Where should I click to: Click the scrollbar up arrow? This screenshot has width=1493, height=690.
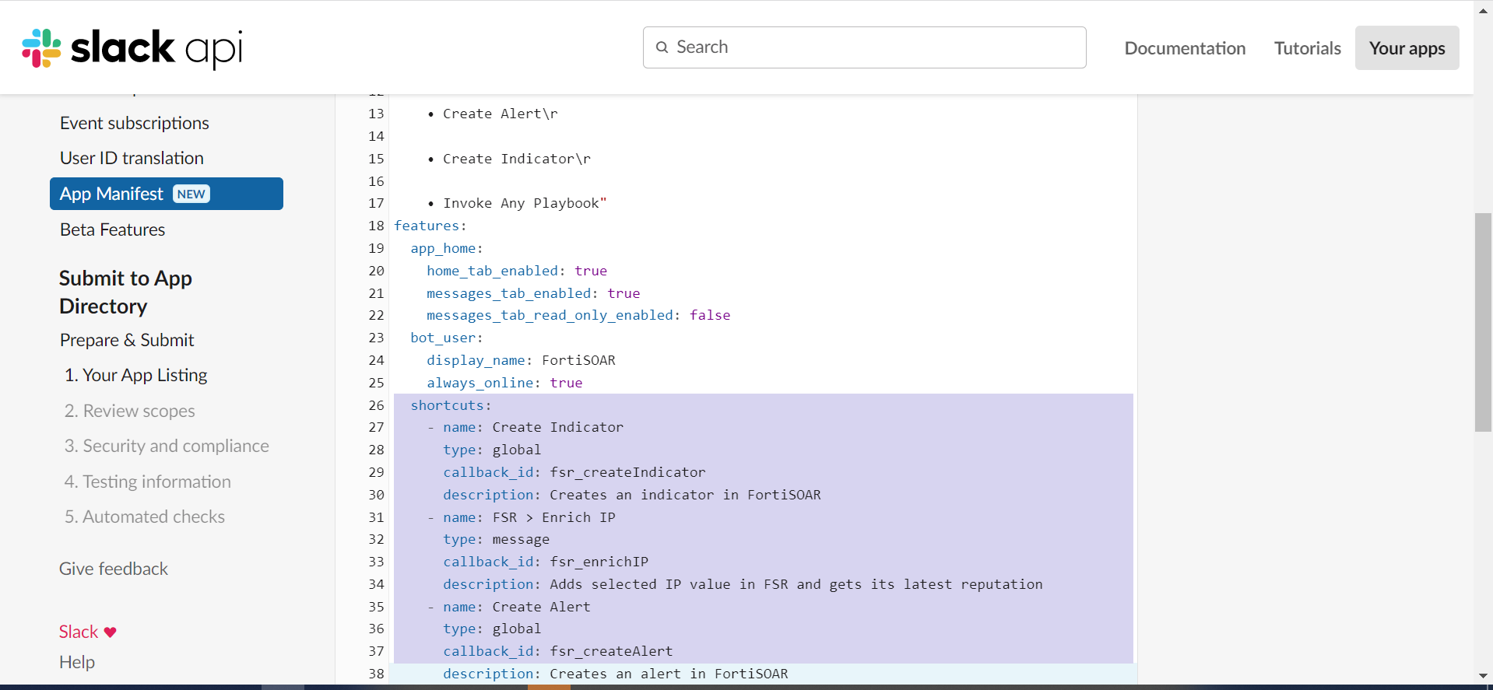coord(1483,10)
